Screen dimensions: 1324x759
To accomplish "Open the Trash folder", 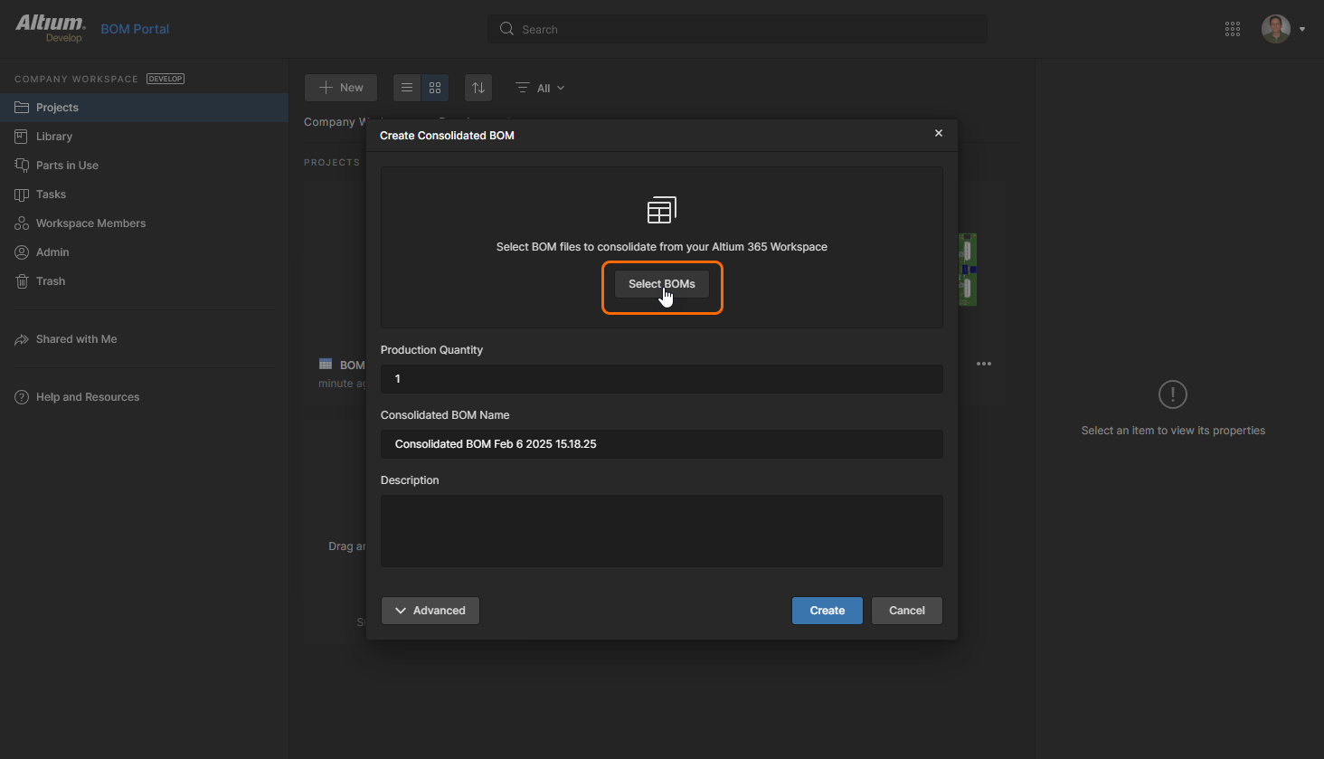I will point(145,281).
